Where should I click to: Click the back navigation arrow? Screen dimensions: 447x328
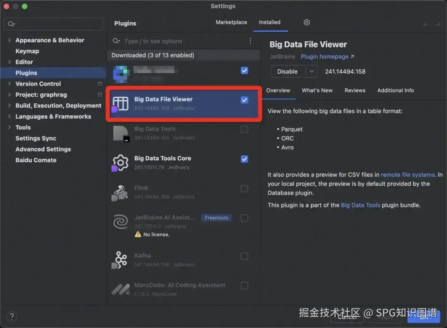click(426, 24)
